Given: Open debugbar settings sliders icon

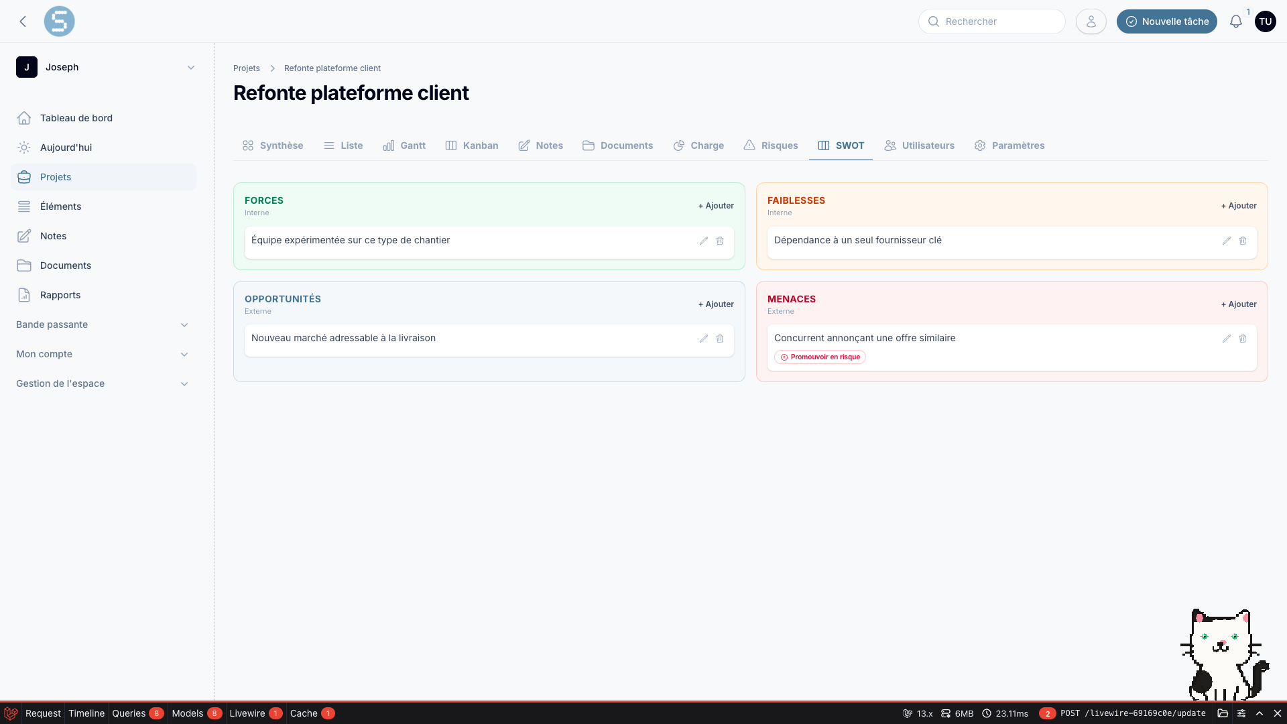Looking at the screenshot, I should [1241, 713].
